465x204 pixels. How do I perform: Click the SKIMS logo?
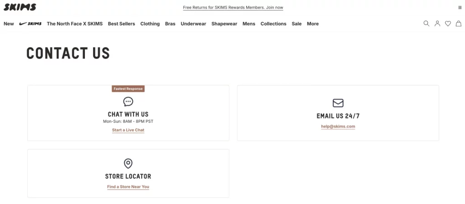(x=20, y=7)
